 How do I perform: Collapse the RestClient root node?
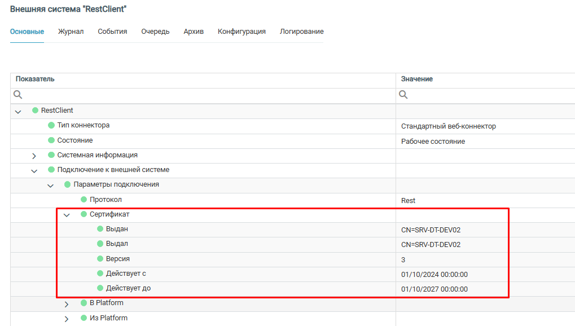point(18,111)
